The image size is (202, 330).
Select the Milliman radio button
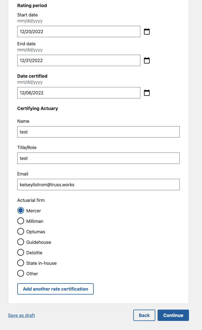(21, 221)
